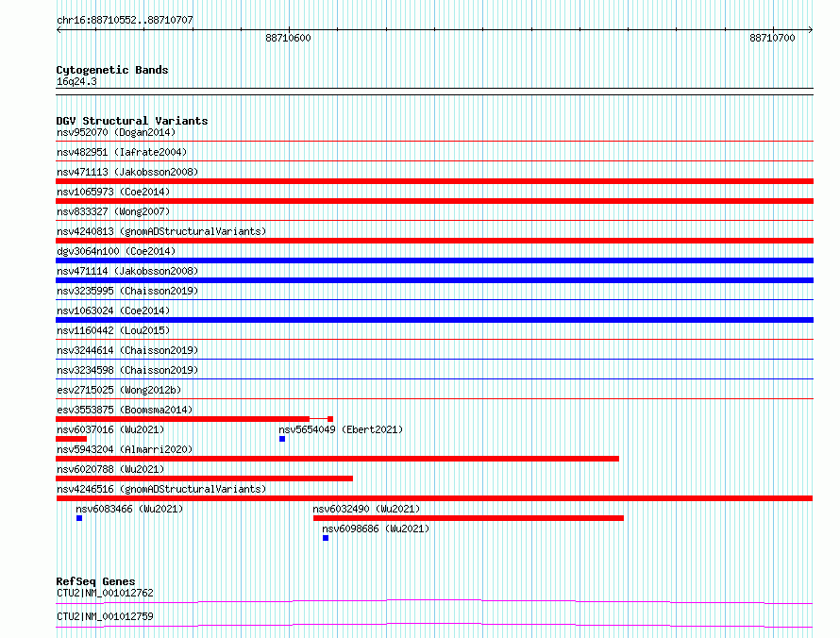Click the red bar under nsv4240813
This screenshot has height=638, width=840.
point(434,241)
